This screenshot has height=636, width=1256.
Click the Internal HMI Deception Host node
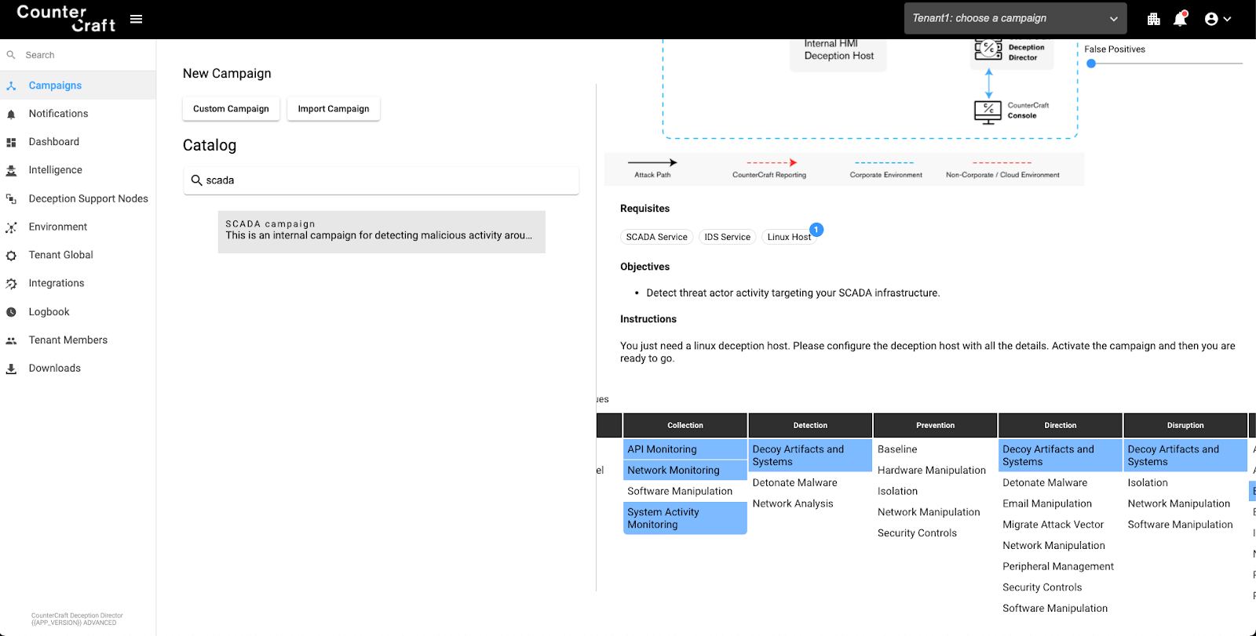tap(838, 53)
